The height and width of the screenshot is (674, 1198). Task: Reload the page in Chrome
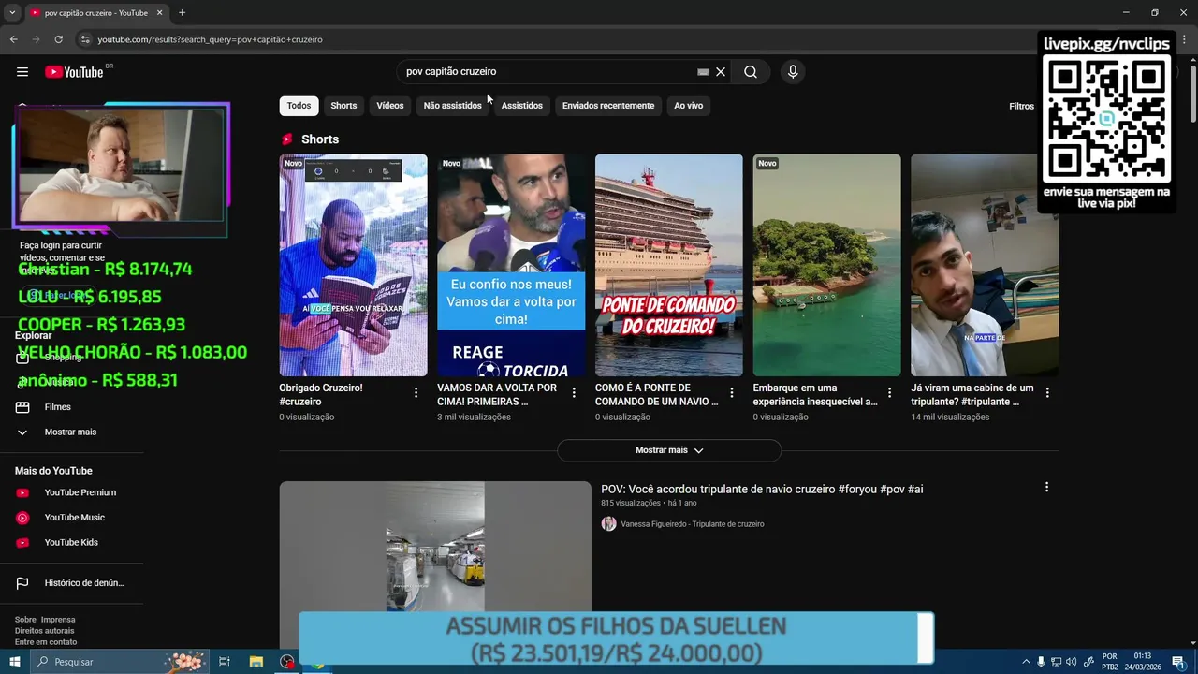tap(58, 39)
